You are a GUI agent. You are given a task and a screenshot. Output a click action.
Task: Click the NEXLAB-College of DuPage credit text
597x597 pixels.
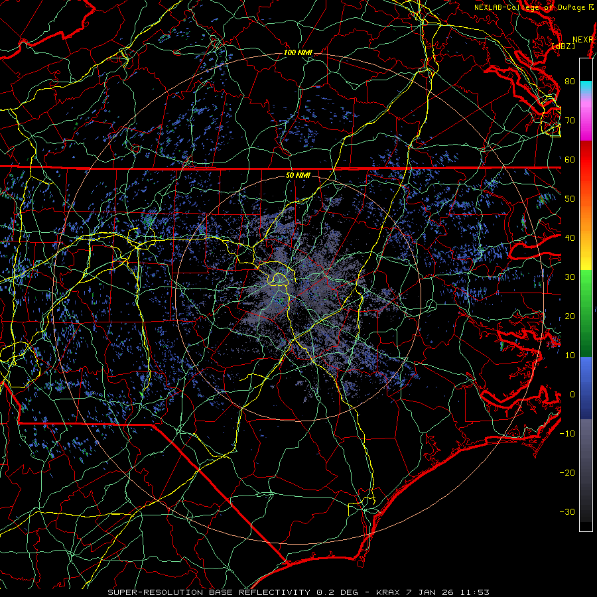[x=534, y=7]
